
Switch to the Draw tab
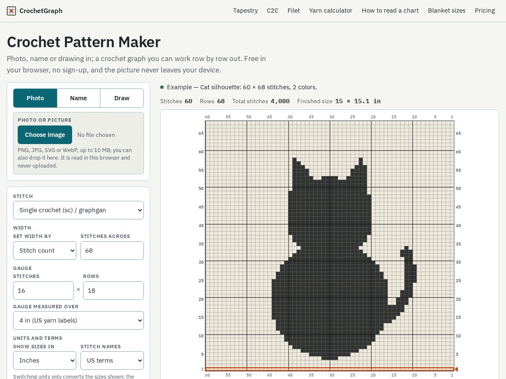(122, 98)
